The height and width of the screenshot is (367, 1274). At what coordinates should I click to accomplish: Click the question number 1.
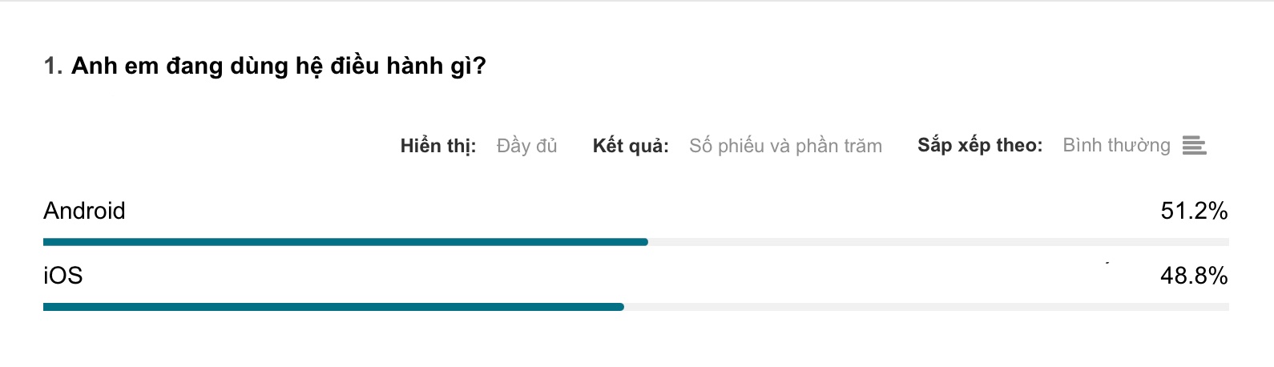tap(53, 66)
